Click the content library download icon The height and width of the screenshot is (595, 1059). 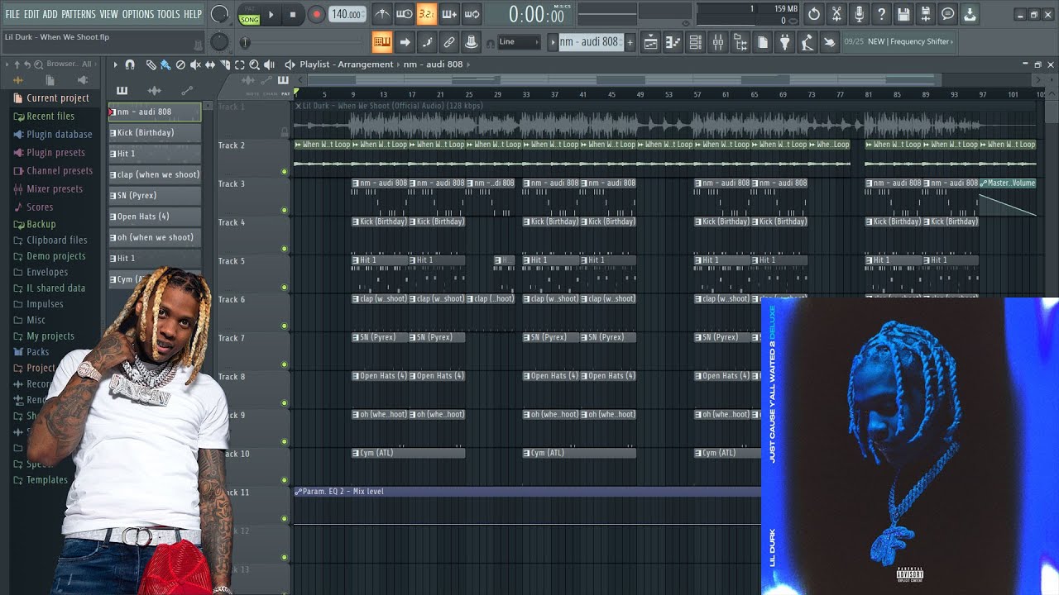[x=970, y=14]
